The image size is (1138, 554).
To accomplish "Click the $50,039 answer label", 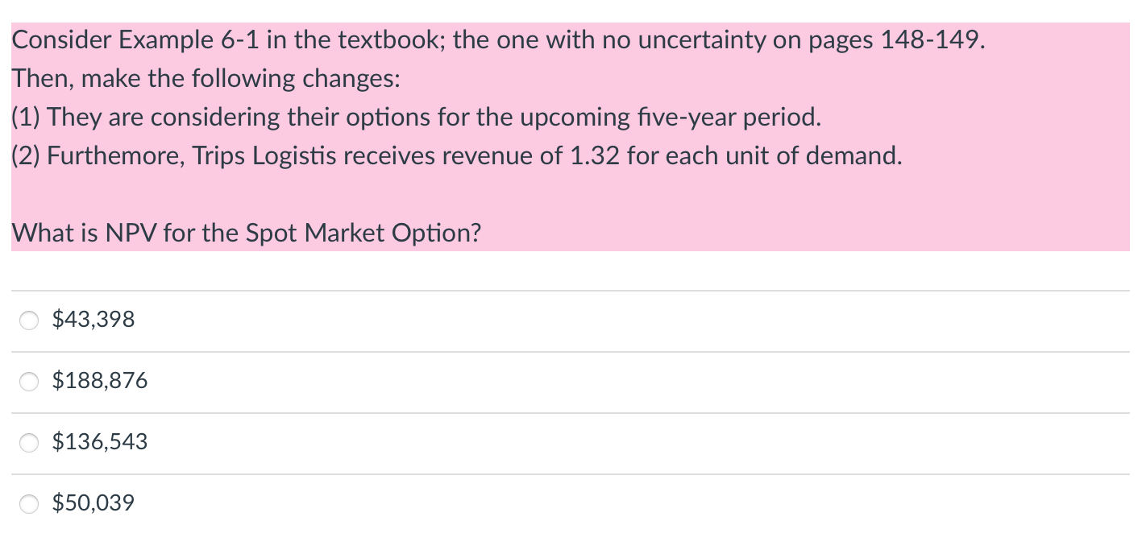I will tap(93, 502).
